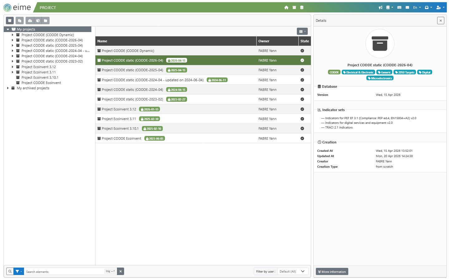Open the user settings account menu
Viewport: 449px width, 280px height.
pos(440,7)
